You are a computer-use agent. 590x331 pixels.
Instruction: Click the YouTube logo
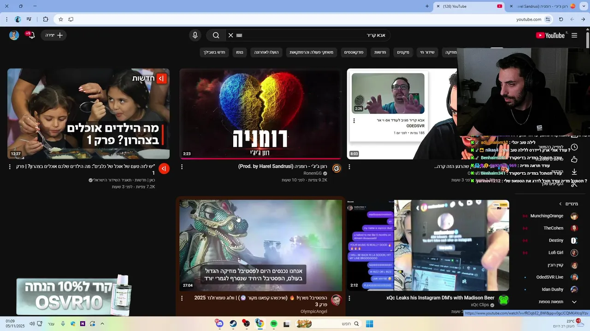(x=550, y=35)
